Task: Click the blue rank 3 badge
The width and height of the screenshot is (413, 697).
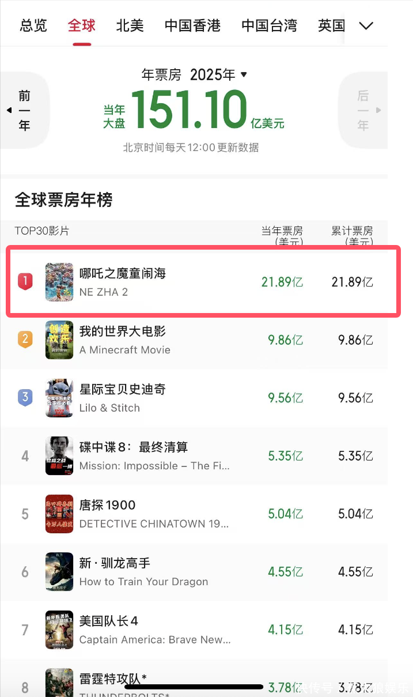Action: click(25, 397)
